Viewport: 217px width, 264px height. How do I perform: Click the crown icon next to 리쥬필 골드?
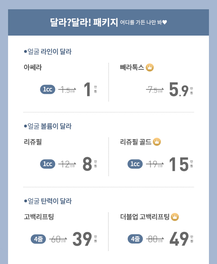click(157, 142)
